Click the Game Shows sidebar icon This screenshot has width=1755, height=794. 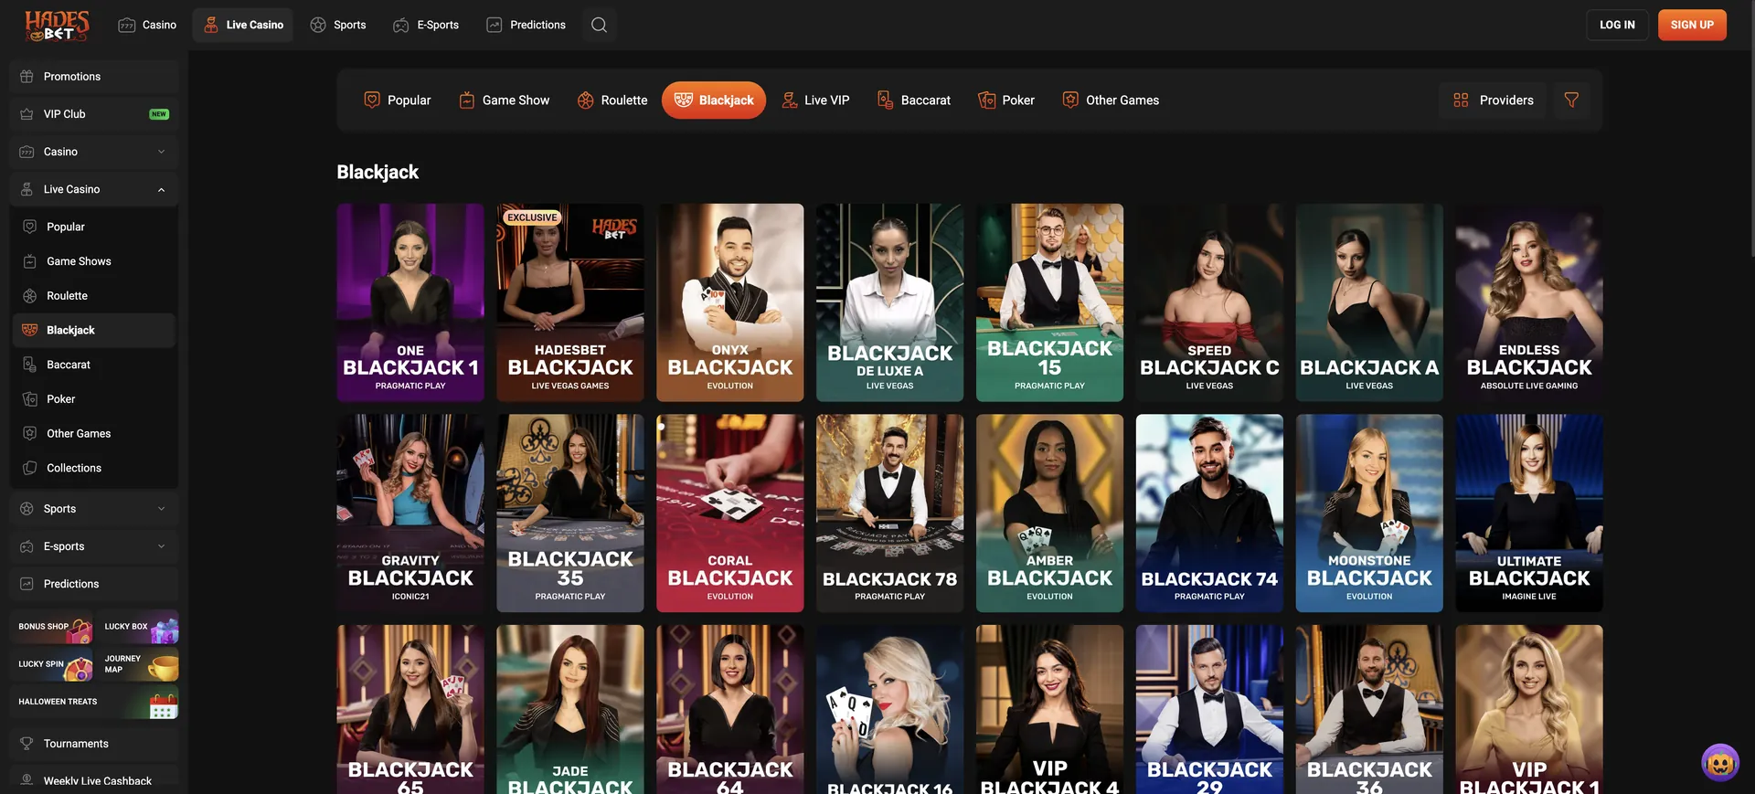click(30, 261)
